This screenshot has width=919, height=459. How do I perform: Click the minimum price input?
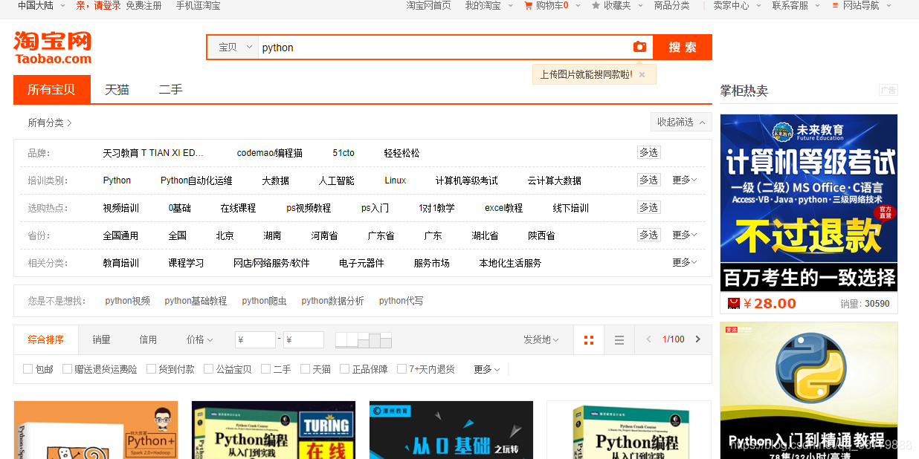pyautogui.click(x=255, y=340)
